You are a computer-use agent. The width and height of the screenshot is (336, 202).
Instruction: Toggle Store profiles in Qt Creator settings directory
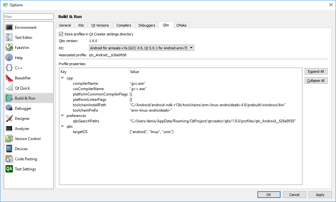pos(61,34)
